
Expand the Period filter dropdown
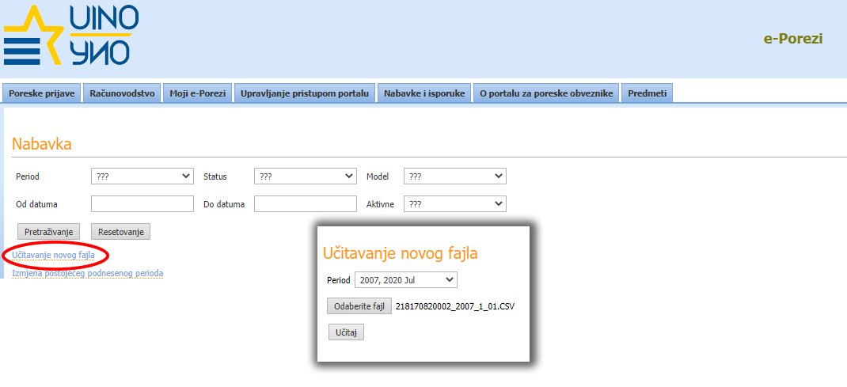tap(142, 176)
